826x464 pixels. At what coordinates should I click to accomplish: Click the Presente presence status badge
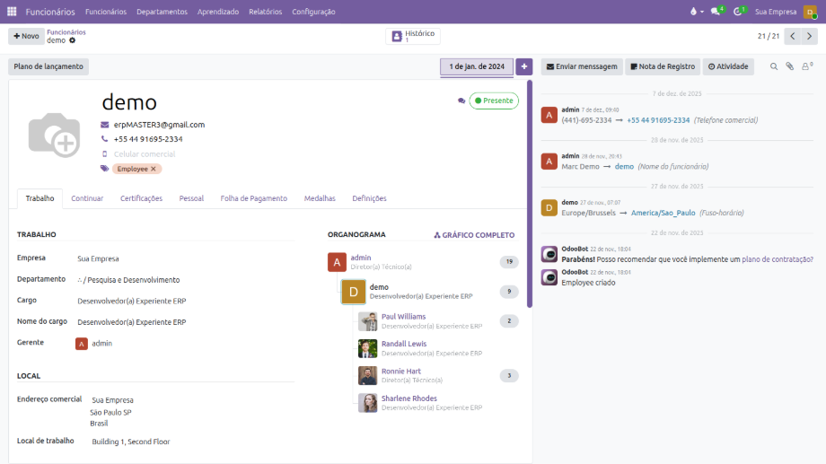494,101
